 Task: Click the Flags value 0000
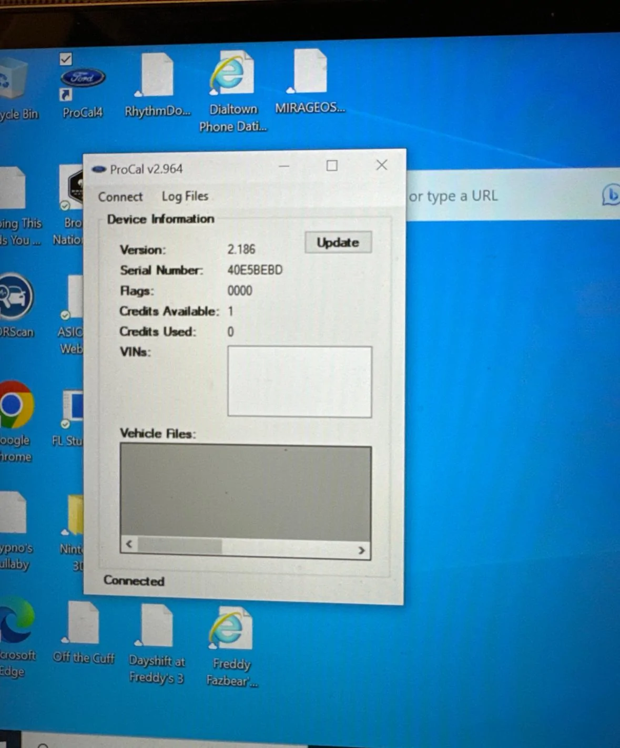[240, 291]
